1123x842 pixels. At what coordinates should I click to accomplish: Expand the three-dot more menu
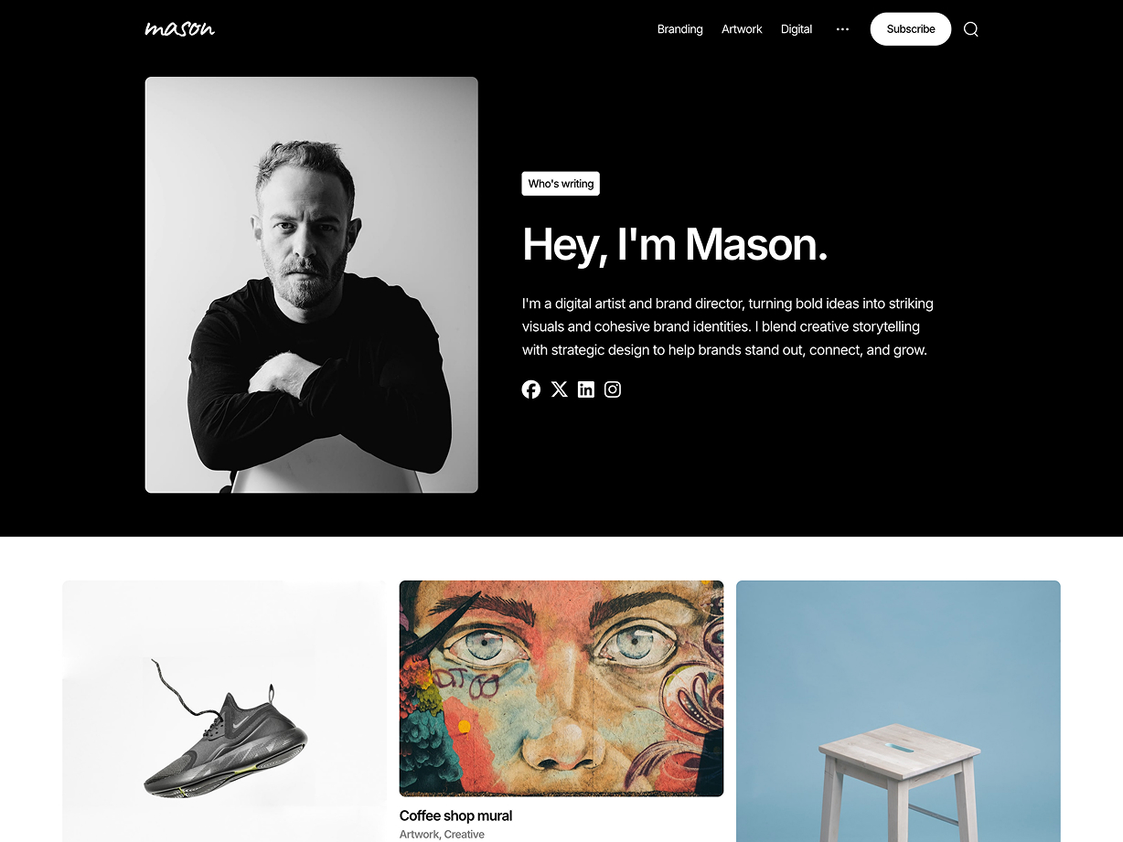point(842,29)
